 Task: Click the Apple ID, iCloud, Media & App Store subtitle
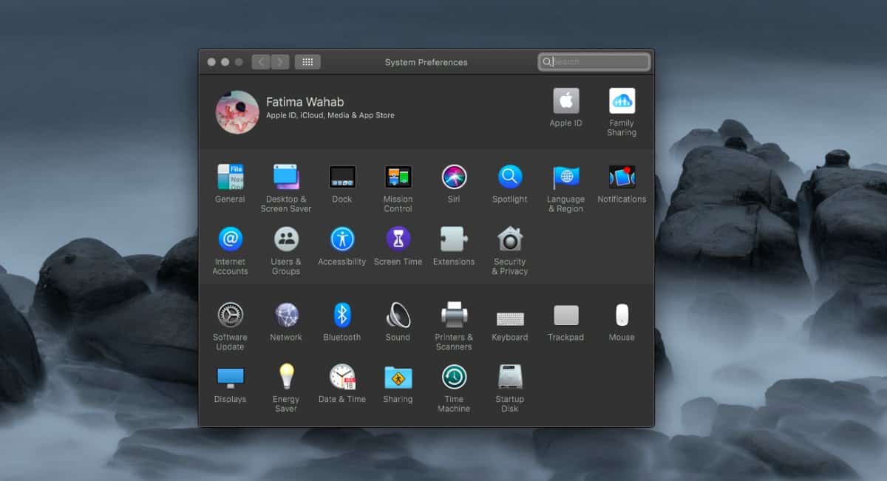(330, 115)
